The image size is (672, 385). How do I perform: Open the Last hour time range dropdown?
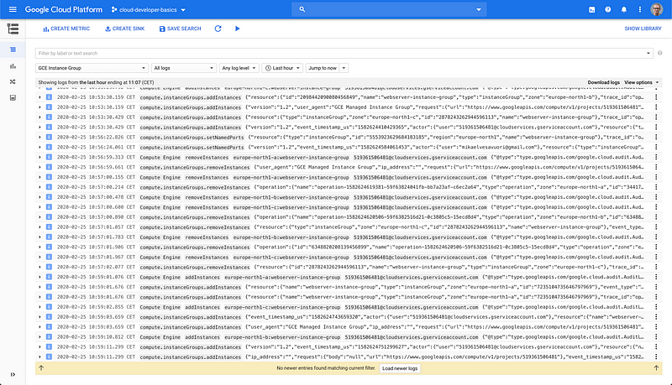[x=282, y=68]
